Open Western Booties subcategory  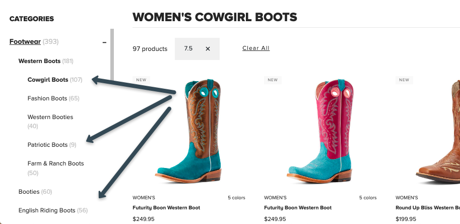tap(50, 117)
